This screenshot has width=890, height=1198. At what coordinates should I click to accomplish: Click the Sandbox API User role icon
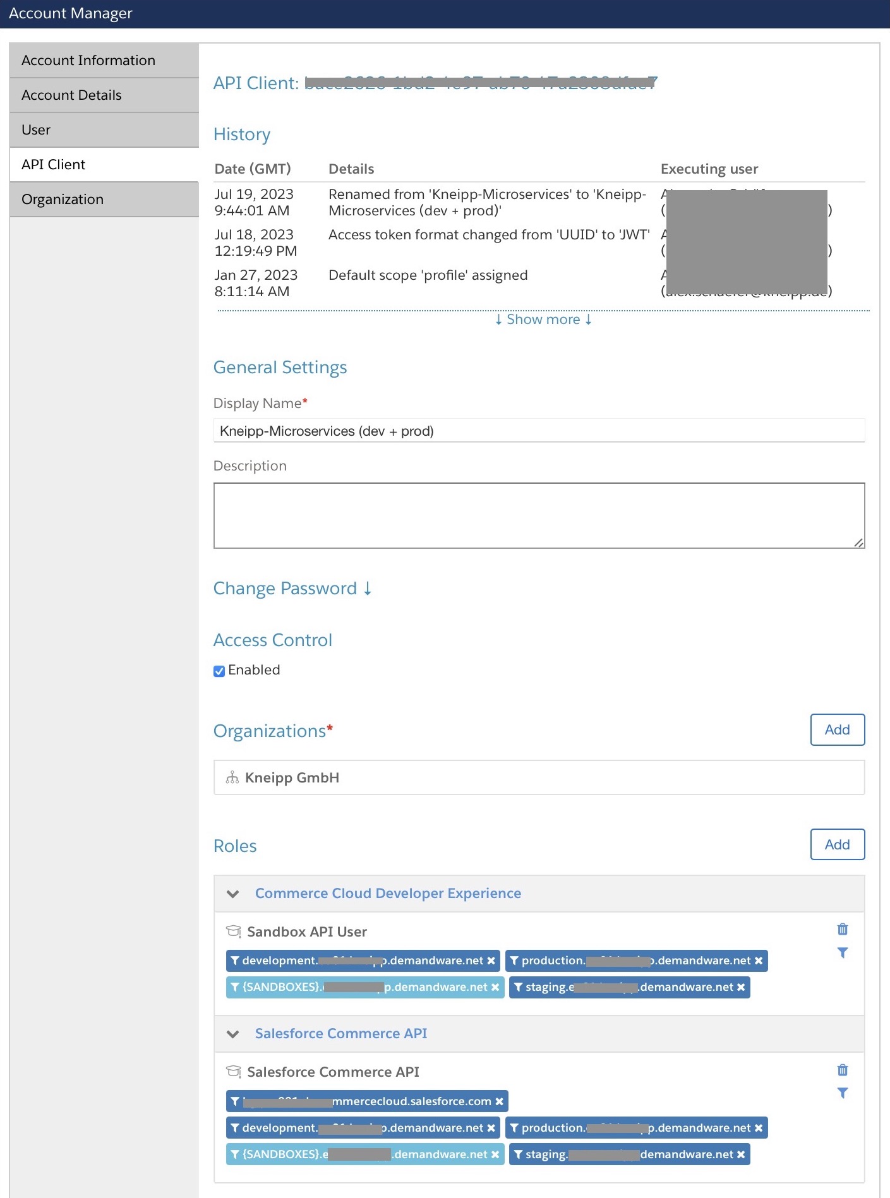234,931
